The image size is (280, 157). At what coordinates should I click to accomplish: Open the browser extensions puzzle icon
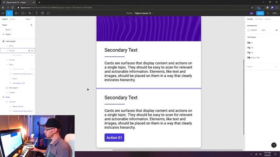click(267, 7)
